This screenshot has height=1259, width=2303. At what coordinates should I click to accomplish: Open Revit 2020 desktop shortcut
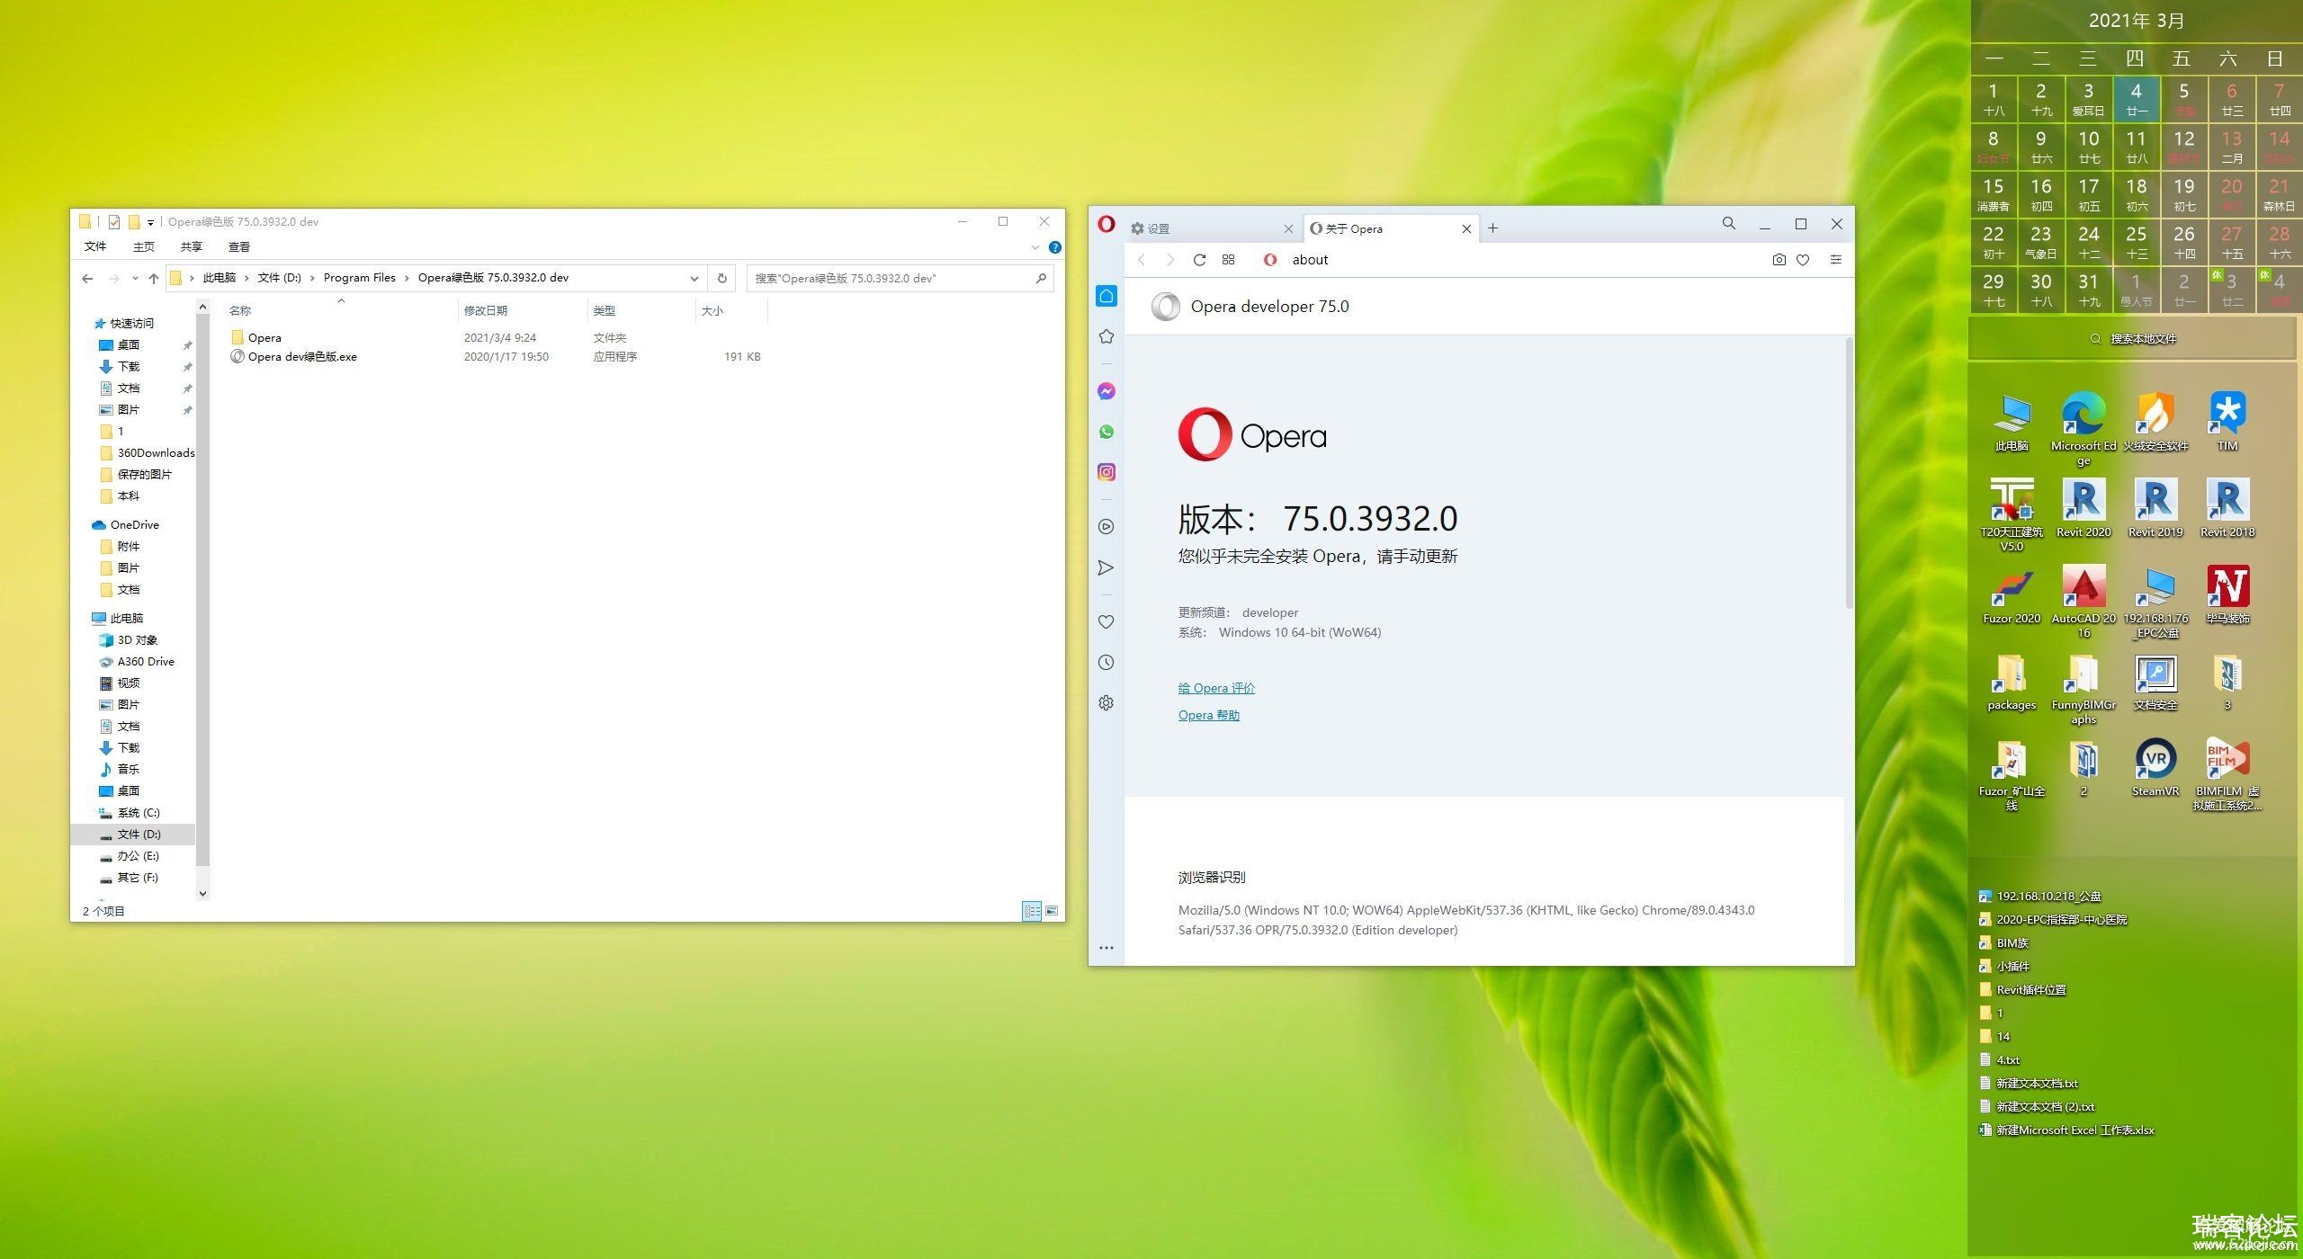tap(2083, 508)
